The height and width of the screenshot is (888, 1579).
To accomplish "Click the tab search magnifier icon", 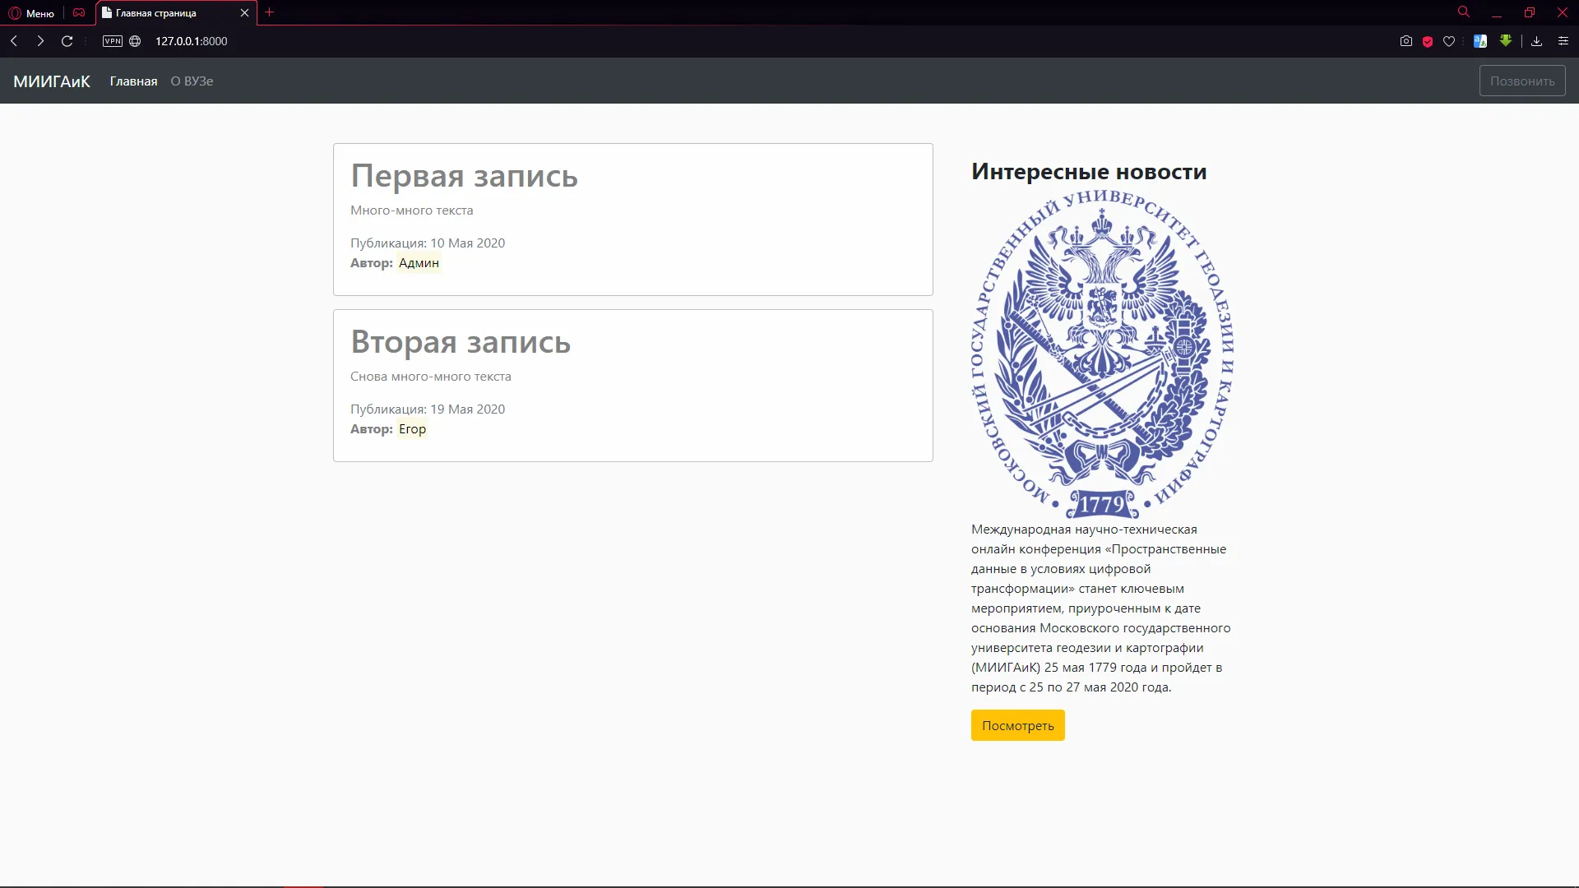I will (1464, 12).
